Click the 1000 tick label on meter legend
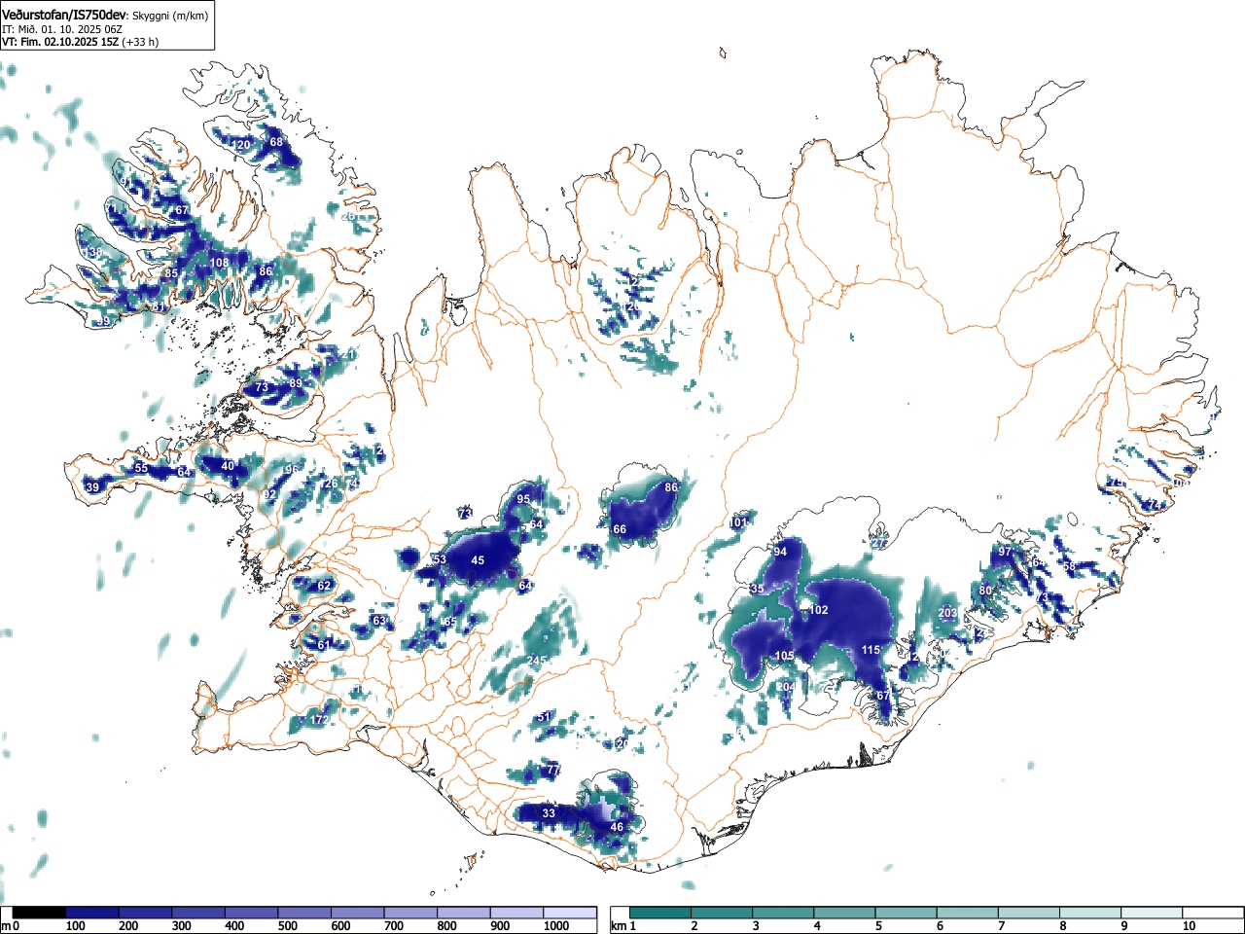The width and height of the screenshot is (1245, 934). click(x=556, y=926)
